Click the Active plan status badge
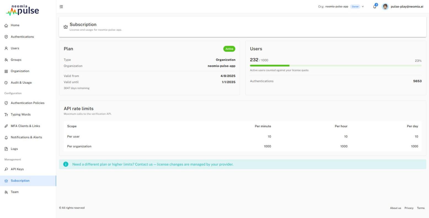This screenshot has width=429, height=218. (229, 49)
